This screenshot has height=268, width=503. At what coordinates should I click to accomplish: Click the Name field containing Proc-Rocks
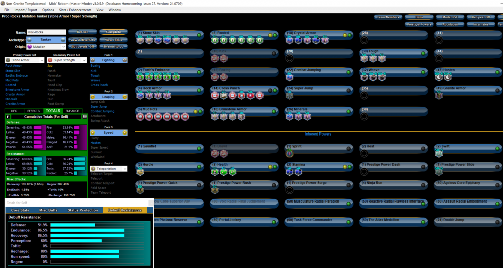click(x=46, y=32)
